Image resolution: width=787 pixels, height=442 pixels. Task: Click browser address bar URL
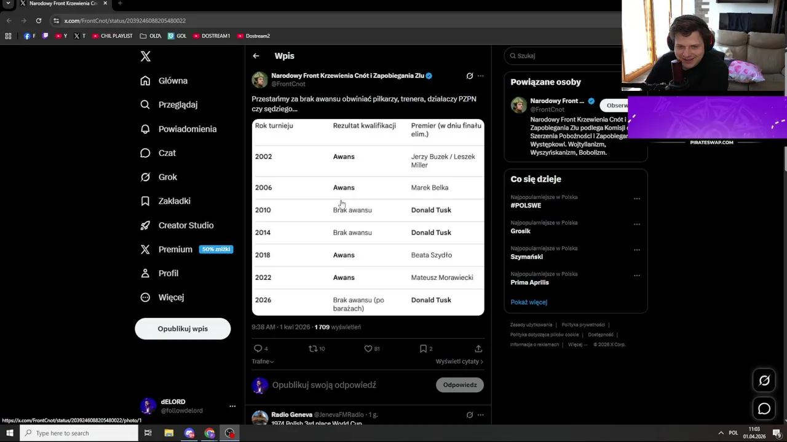(125, 21)
